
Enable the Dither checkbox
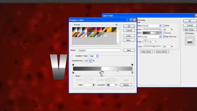[x=164, y=26]
